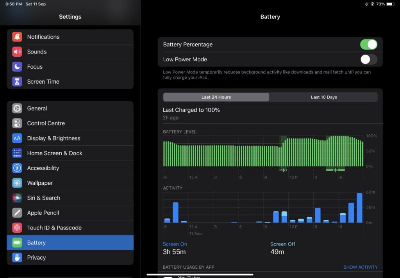Open the Siri & Search icon

point(17,198)
